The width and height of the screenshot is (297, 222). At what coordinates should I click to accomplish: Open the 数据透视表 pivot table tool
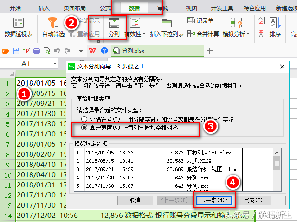(19, 27)
